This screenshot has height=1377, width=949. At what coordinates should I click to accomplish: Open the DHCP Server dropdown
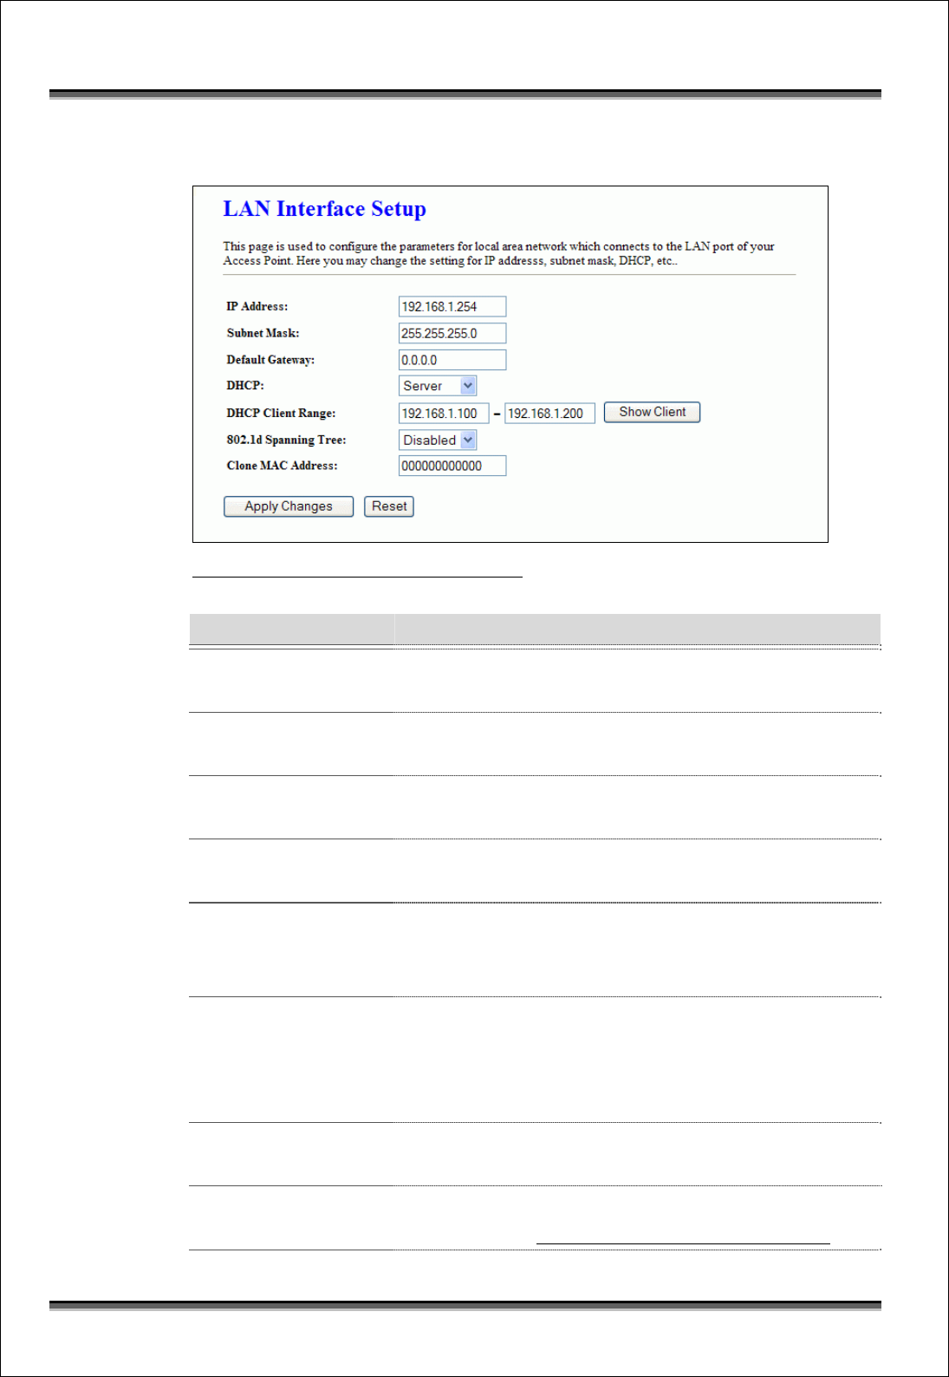coord(438,386)
